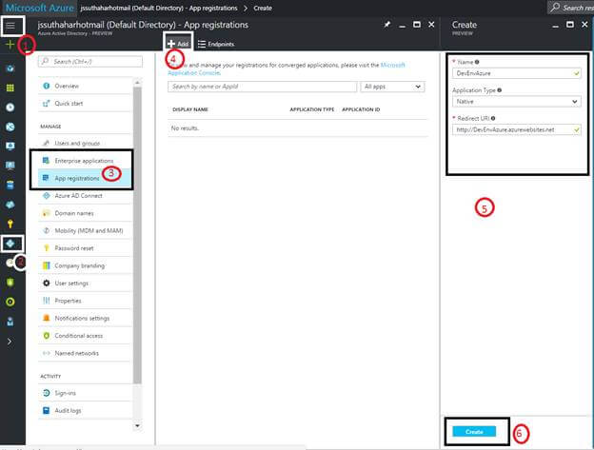
Task: Open Conditional access
Action: (85, 335)
